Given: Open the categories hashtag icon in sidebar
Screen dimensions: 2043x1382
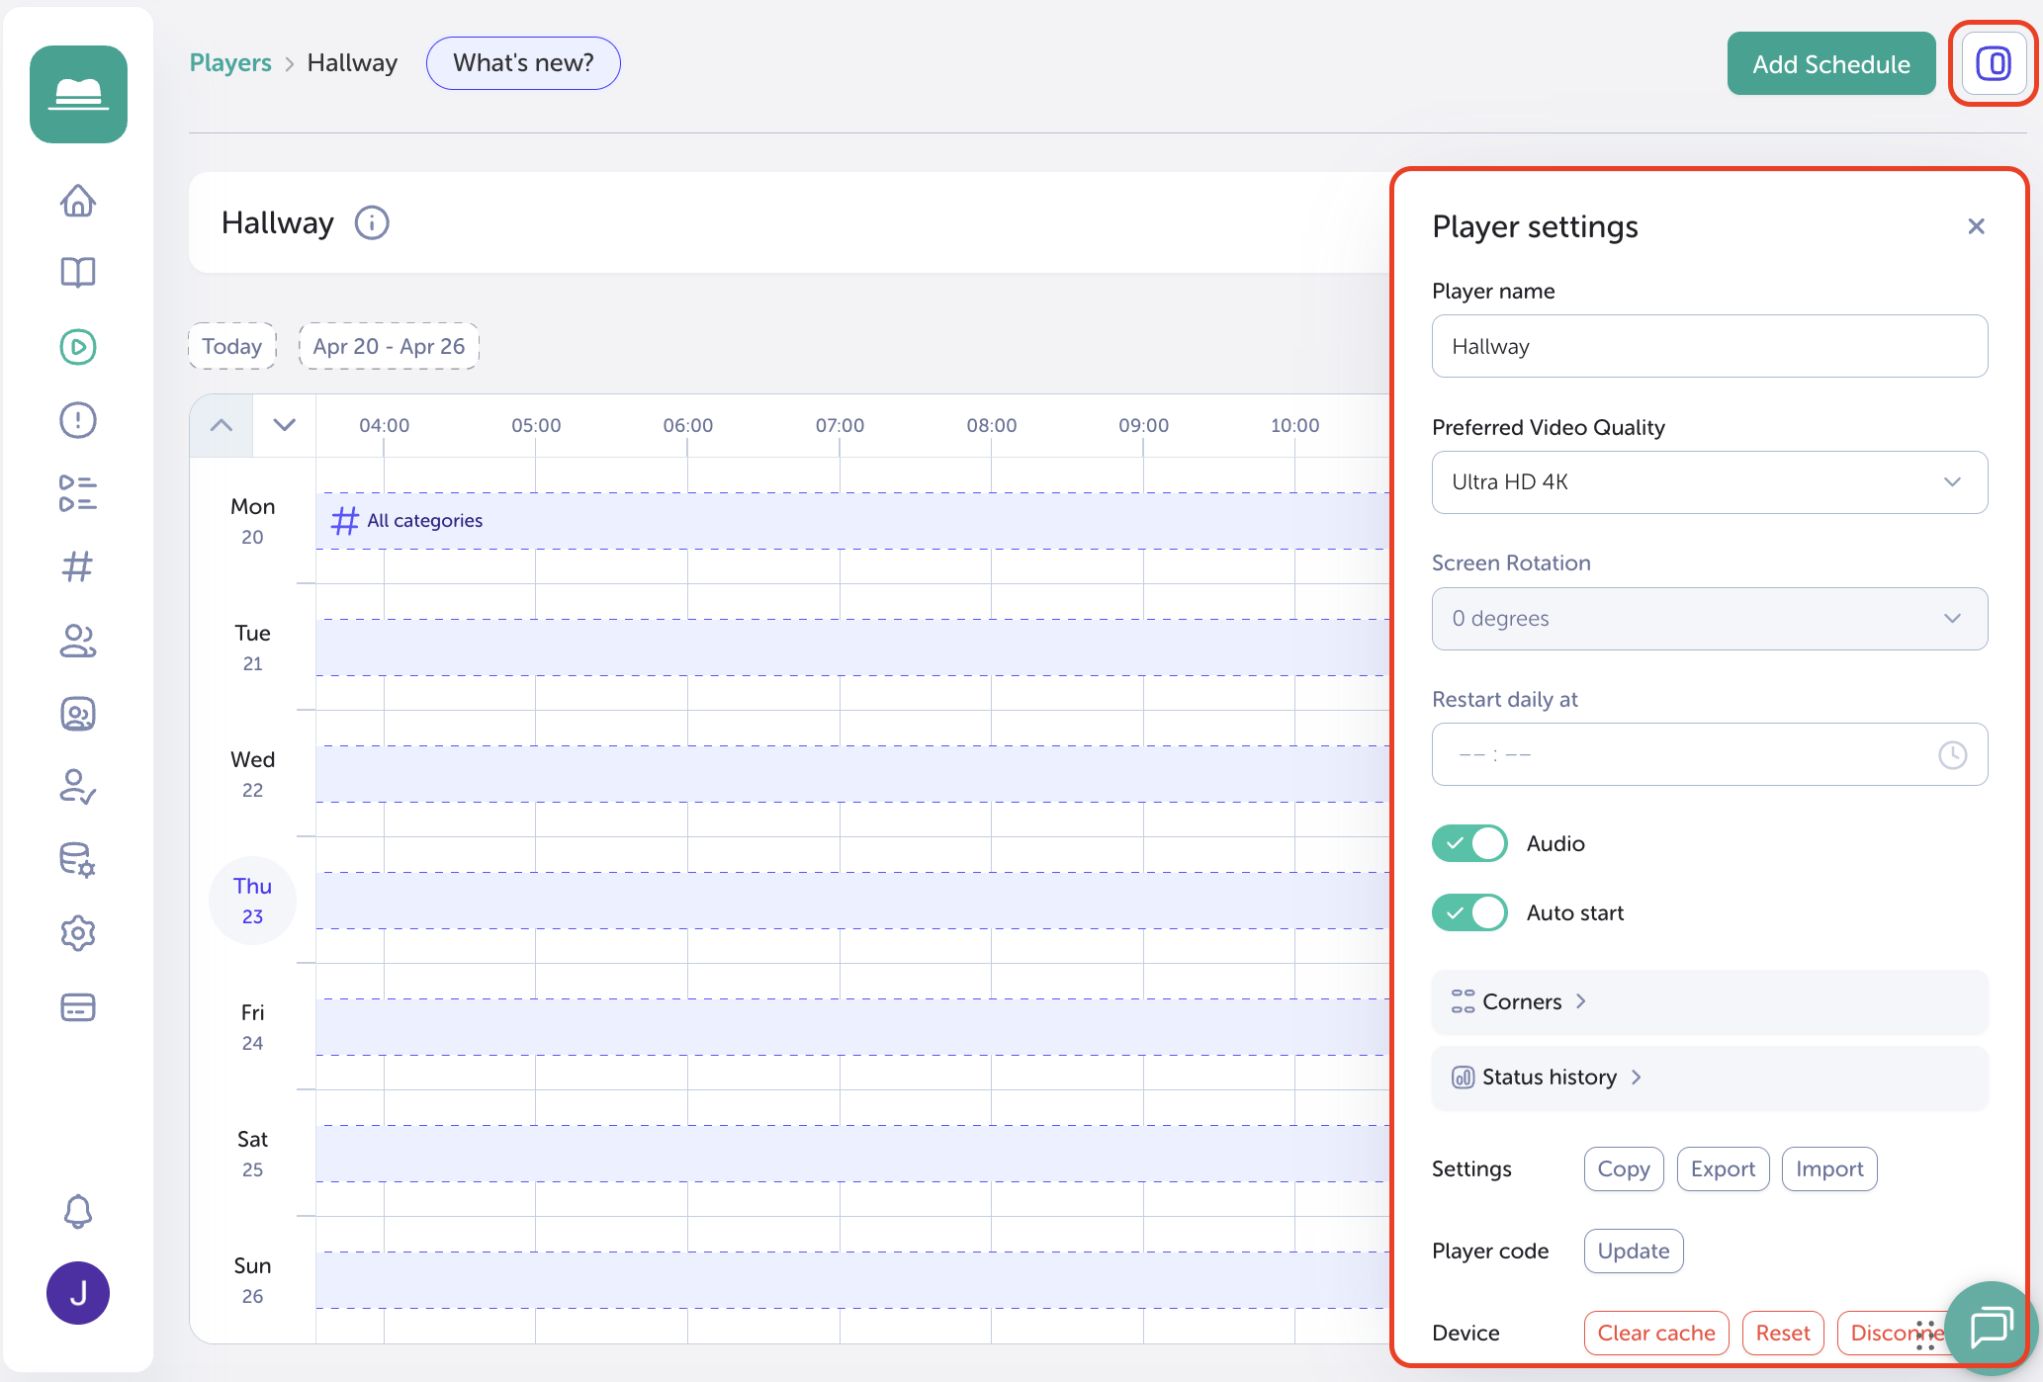Looking at the screenshot, I should [x=78, y=566].
